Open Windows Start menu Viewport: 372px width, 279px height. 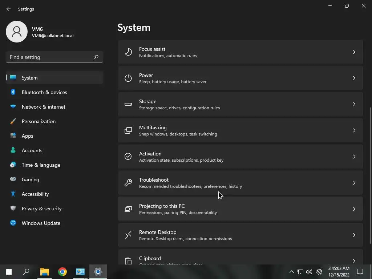click(x=9, y=272)
